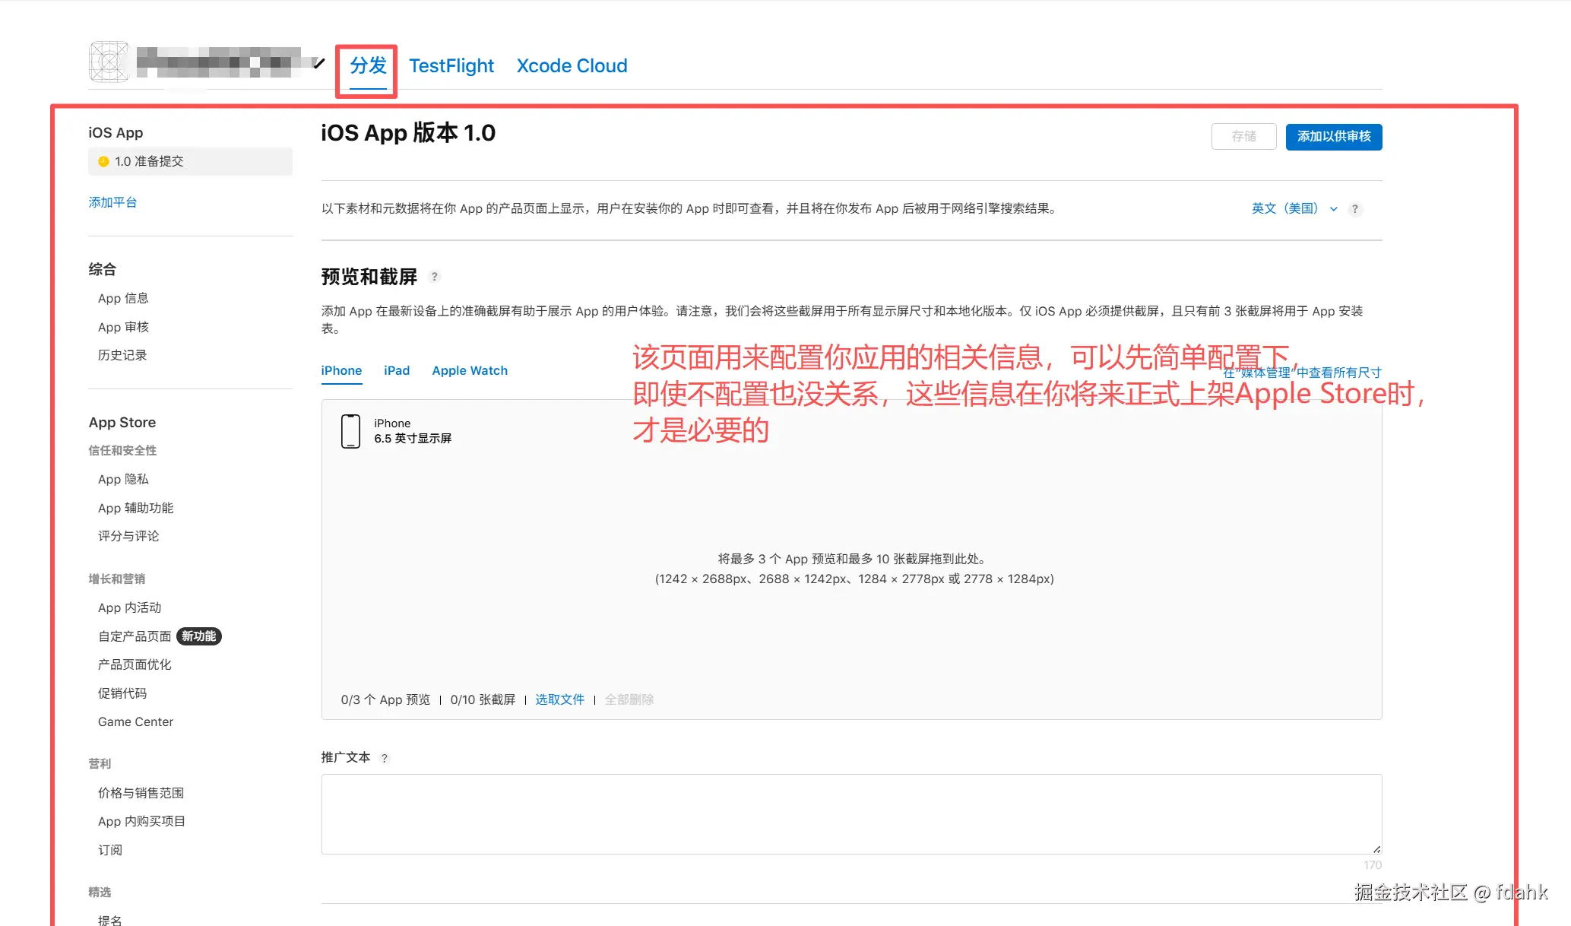
Task: Expand the 英文（美国）language dropdown
Action: pos(1294,208)
